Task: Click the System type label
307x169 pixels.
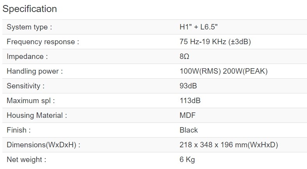Action: tap(29, 27)
